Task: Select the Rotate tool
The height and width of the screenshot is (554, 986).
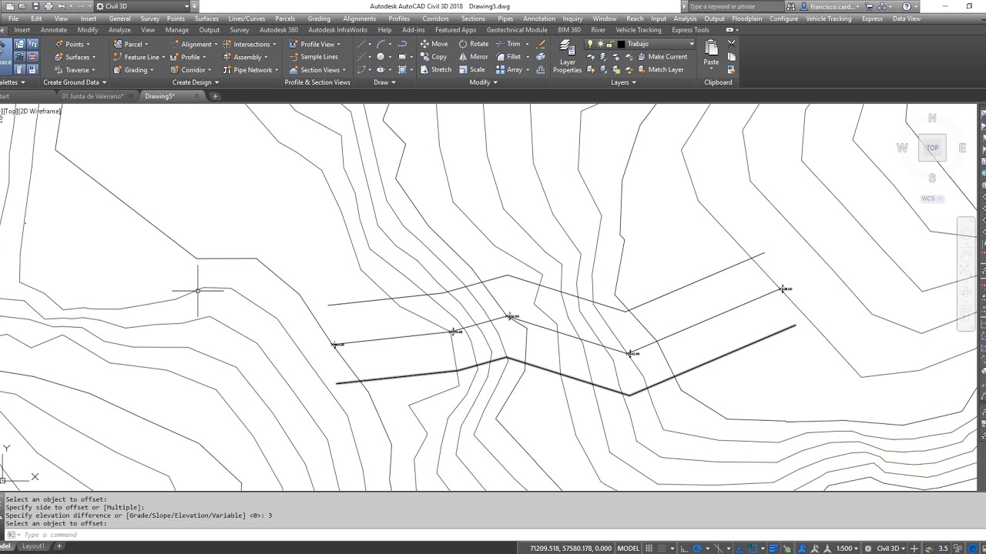Action: tap(473, 44)
